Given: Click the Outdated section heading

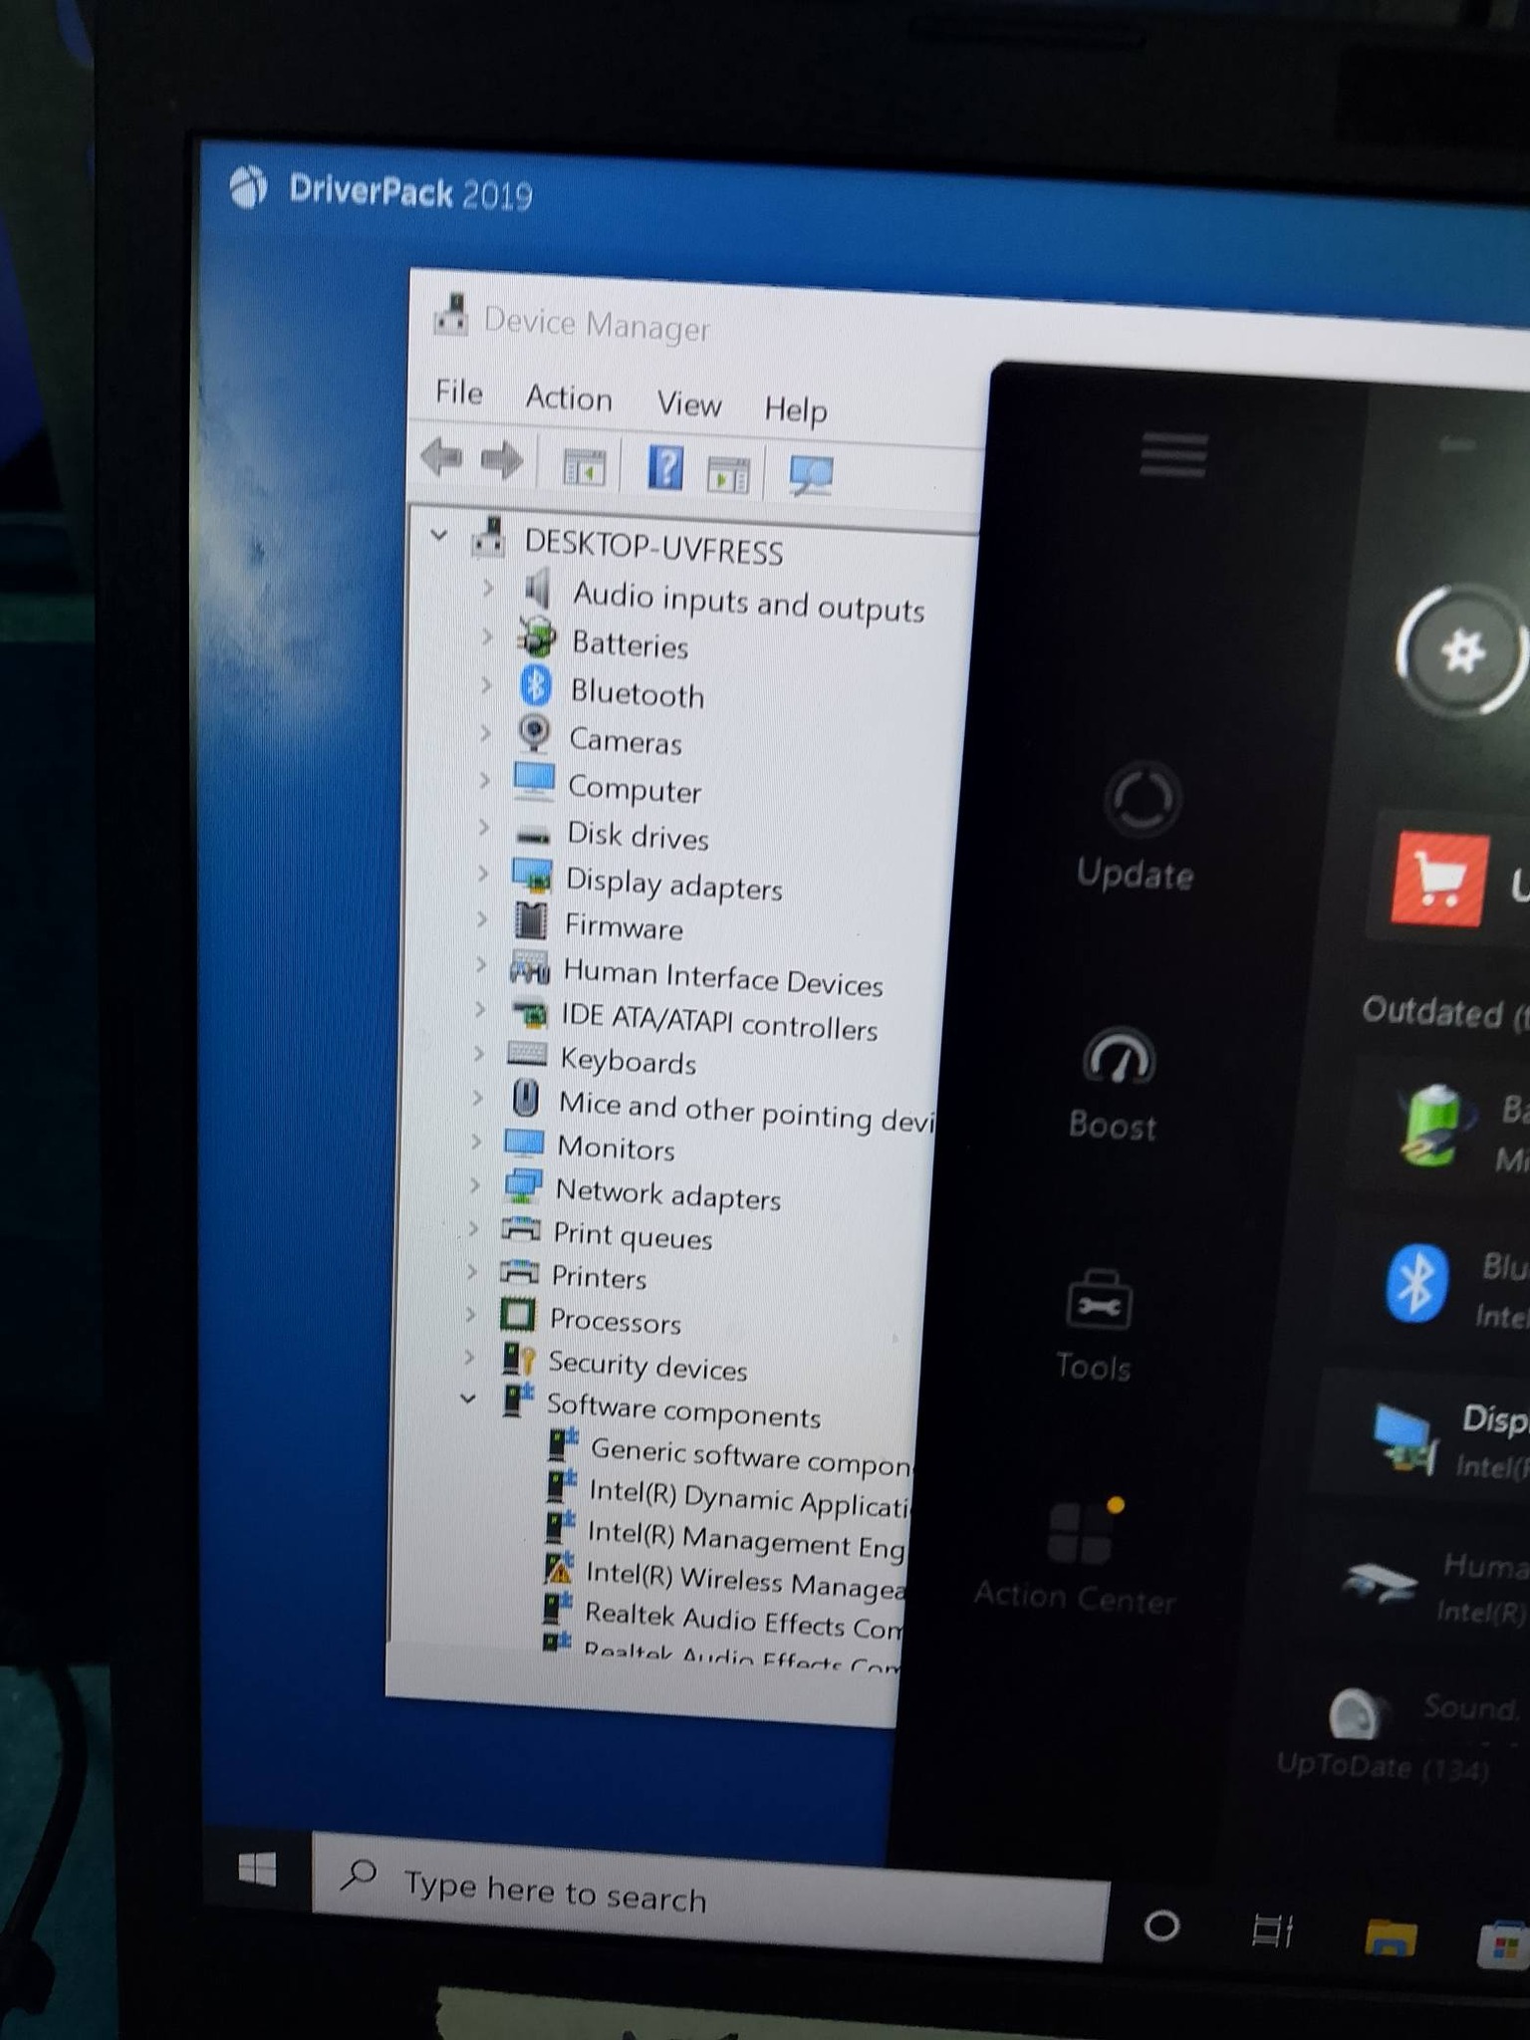Looking at the screenshot, I should [x=1444, y=1012].
